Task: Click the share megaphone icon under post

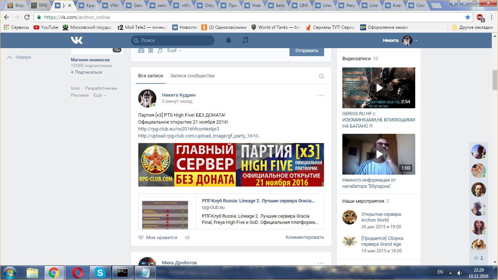Action: pos(187,238)
